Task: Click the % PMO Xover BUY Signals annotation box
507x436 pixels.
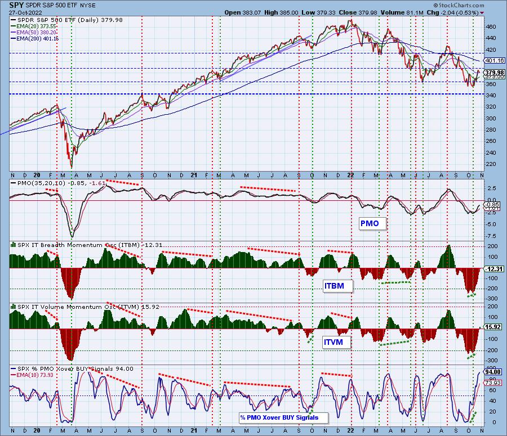Action: tap(283, 417)
